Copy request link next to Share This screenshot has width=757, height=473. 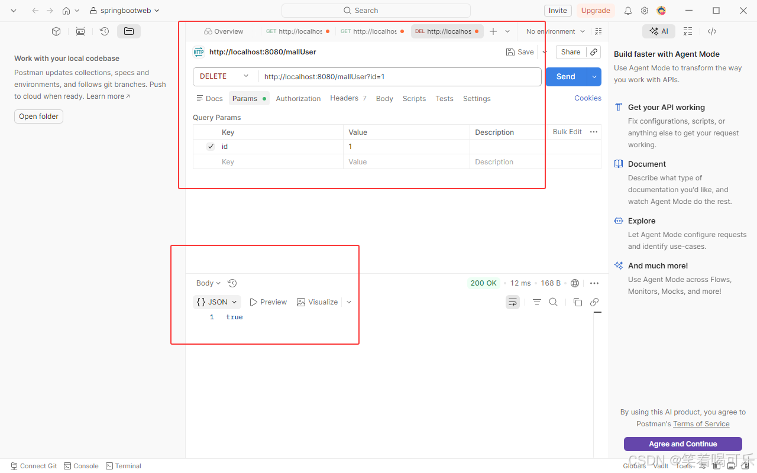pos(594,52)
